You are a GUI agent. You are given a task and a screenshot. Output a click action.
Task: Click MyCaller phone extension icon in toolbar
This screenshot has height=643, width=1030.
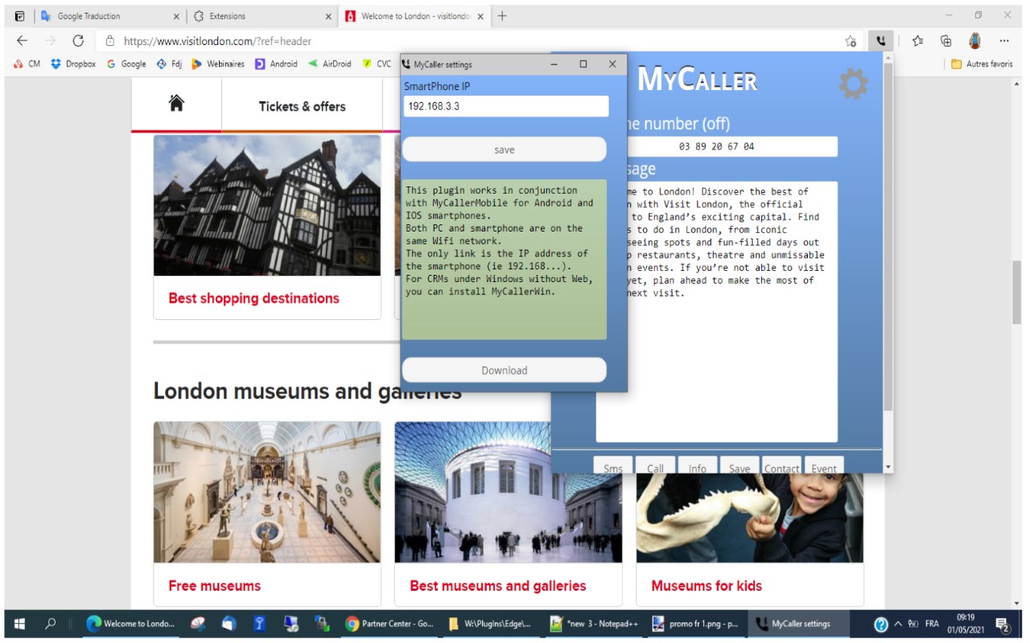[x=881, y=41]
